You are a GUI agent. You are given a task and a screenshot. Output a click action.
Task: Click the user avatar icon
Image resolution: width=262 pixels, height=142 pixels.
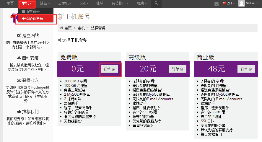tap(242, 4)
